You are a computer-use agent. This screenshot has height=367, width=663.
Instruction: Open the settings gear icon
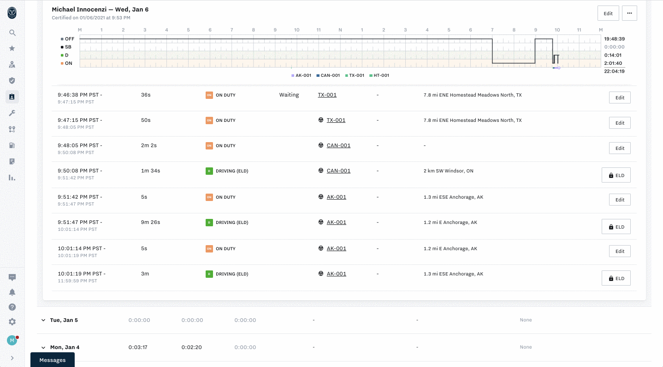(x=12, y=322)
